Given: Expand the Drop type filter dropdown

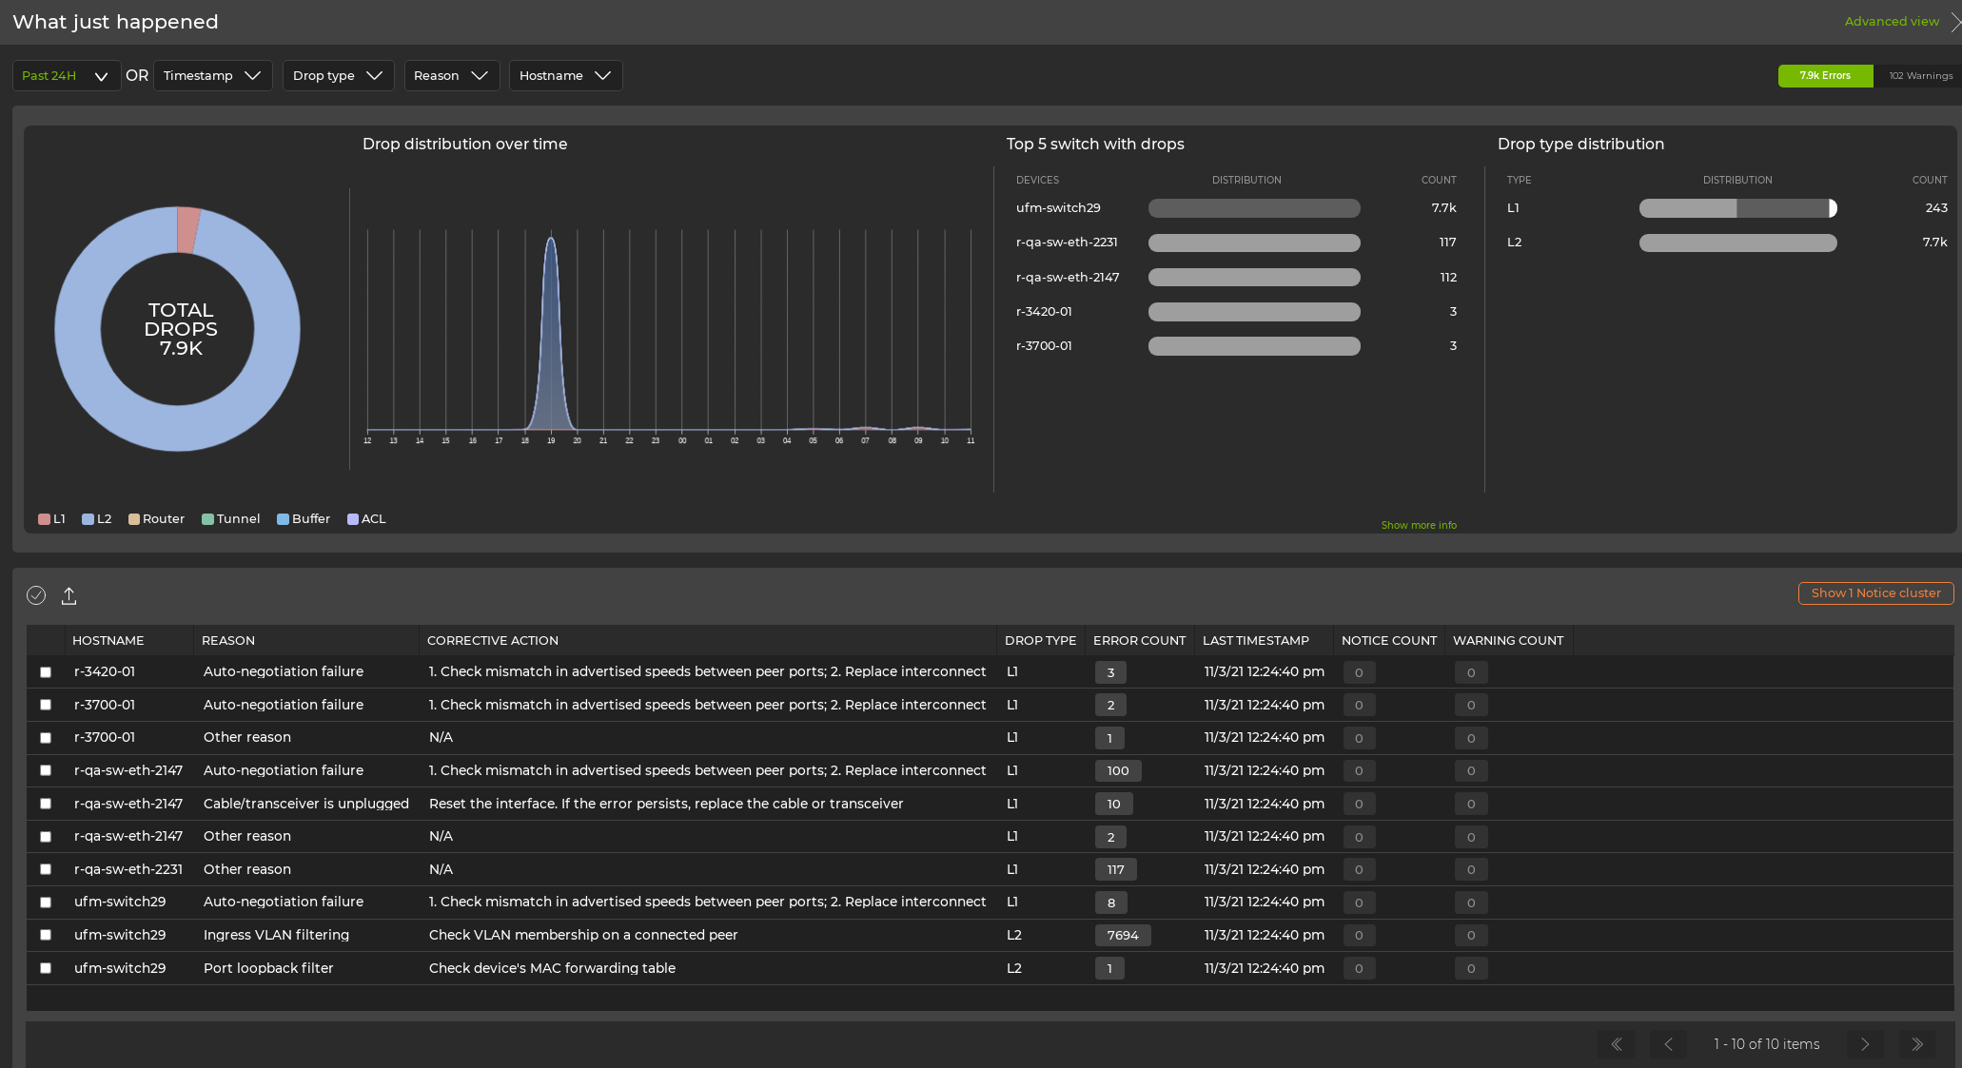Looking at the screenshot, I should point(338,76).
